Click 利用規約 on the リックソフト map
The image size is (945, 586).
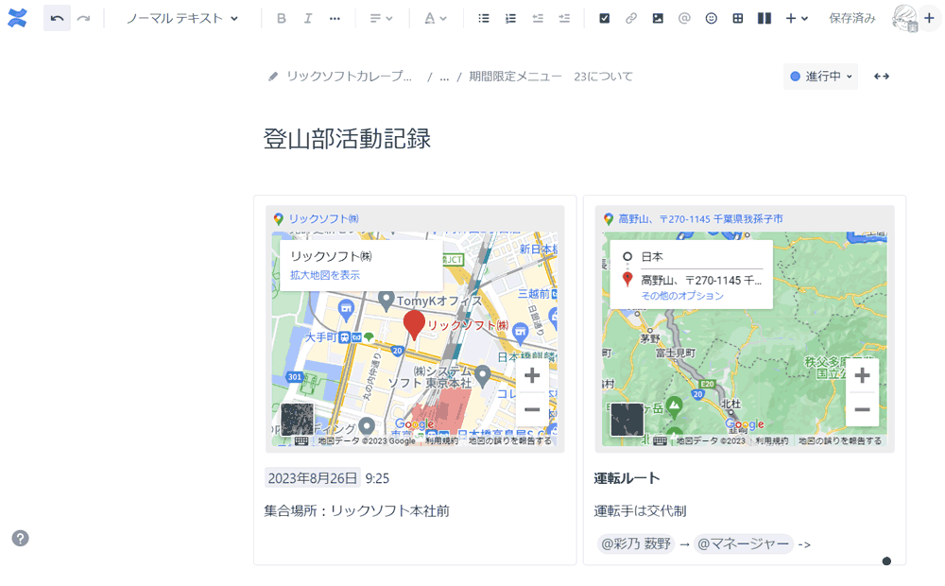tap(441, 441)
